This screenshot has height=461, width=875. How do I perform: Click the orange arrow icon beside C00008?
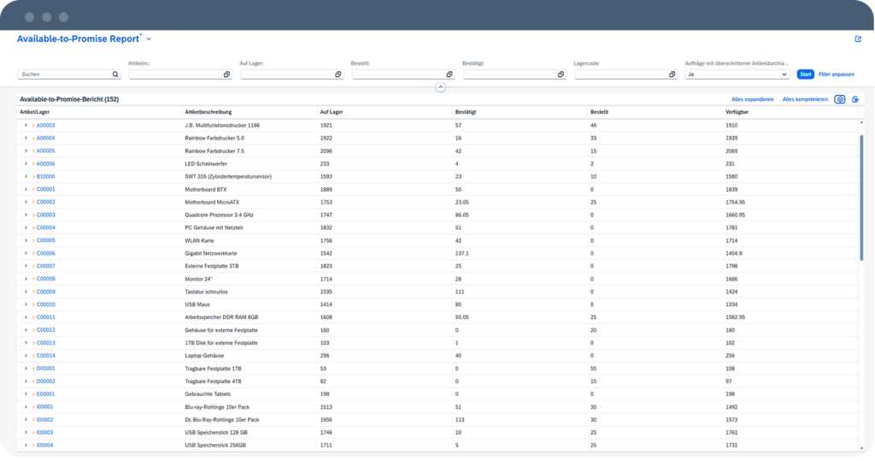[33, 279]
